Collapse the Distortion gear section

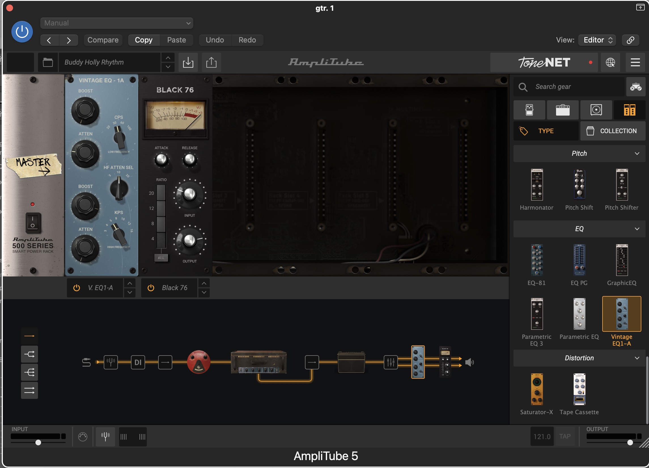pyautogui.click(x=579, y=358)
